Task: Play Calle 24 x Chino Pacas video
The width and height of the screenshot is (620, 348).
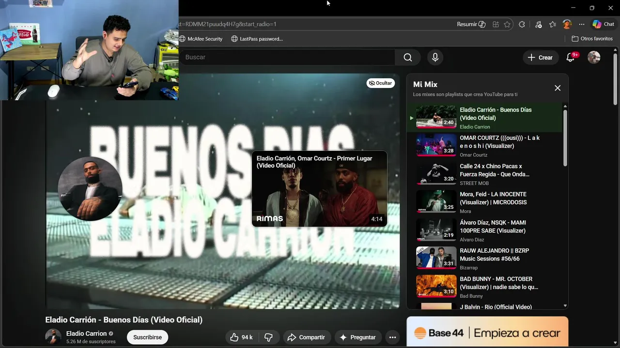Action: [x=484, y=174]
